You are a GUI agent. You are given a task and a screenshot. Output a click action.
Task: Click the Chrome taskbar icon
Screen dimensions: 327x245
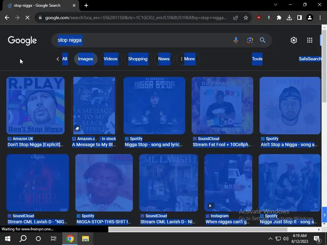[70, 239]
